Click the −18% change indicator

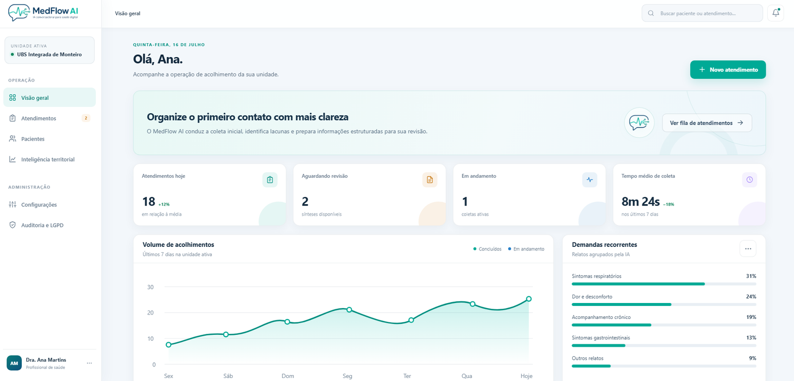click(668, 204)
